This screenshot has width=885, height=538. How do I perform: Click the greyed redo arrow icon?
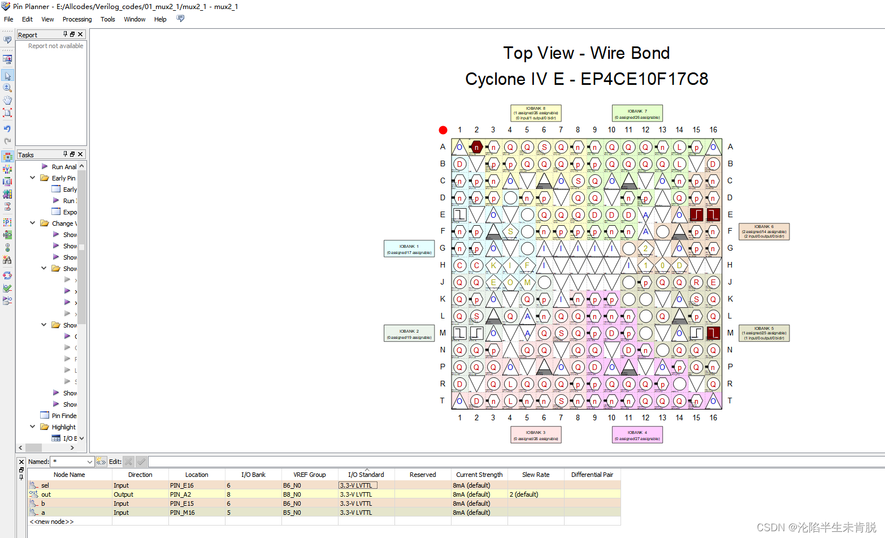(7, 141)
